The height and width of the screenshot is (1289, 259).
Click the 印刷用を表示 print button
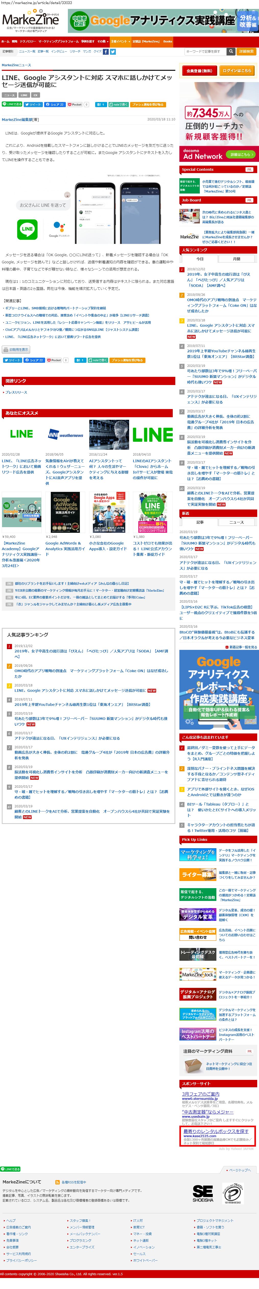pyautogui.click(x=16, y=349)
